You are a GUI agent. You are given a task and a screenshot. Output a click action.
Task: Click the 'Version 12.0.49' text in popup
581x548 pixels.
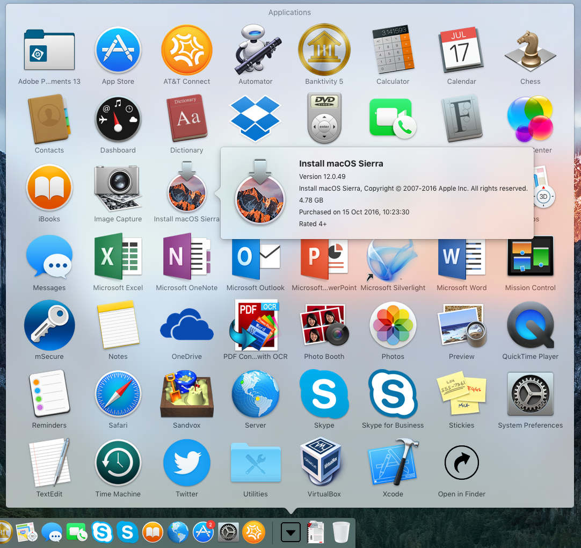point(322,176)
